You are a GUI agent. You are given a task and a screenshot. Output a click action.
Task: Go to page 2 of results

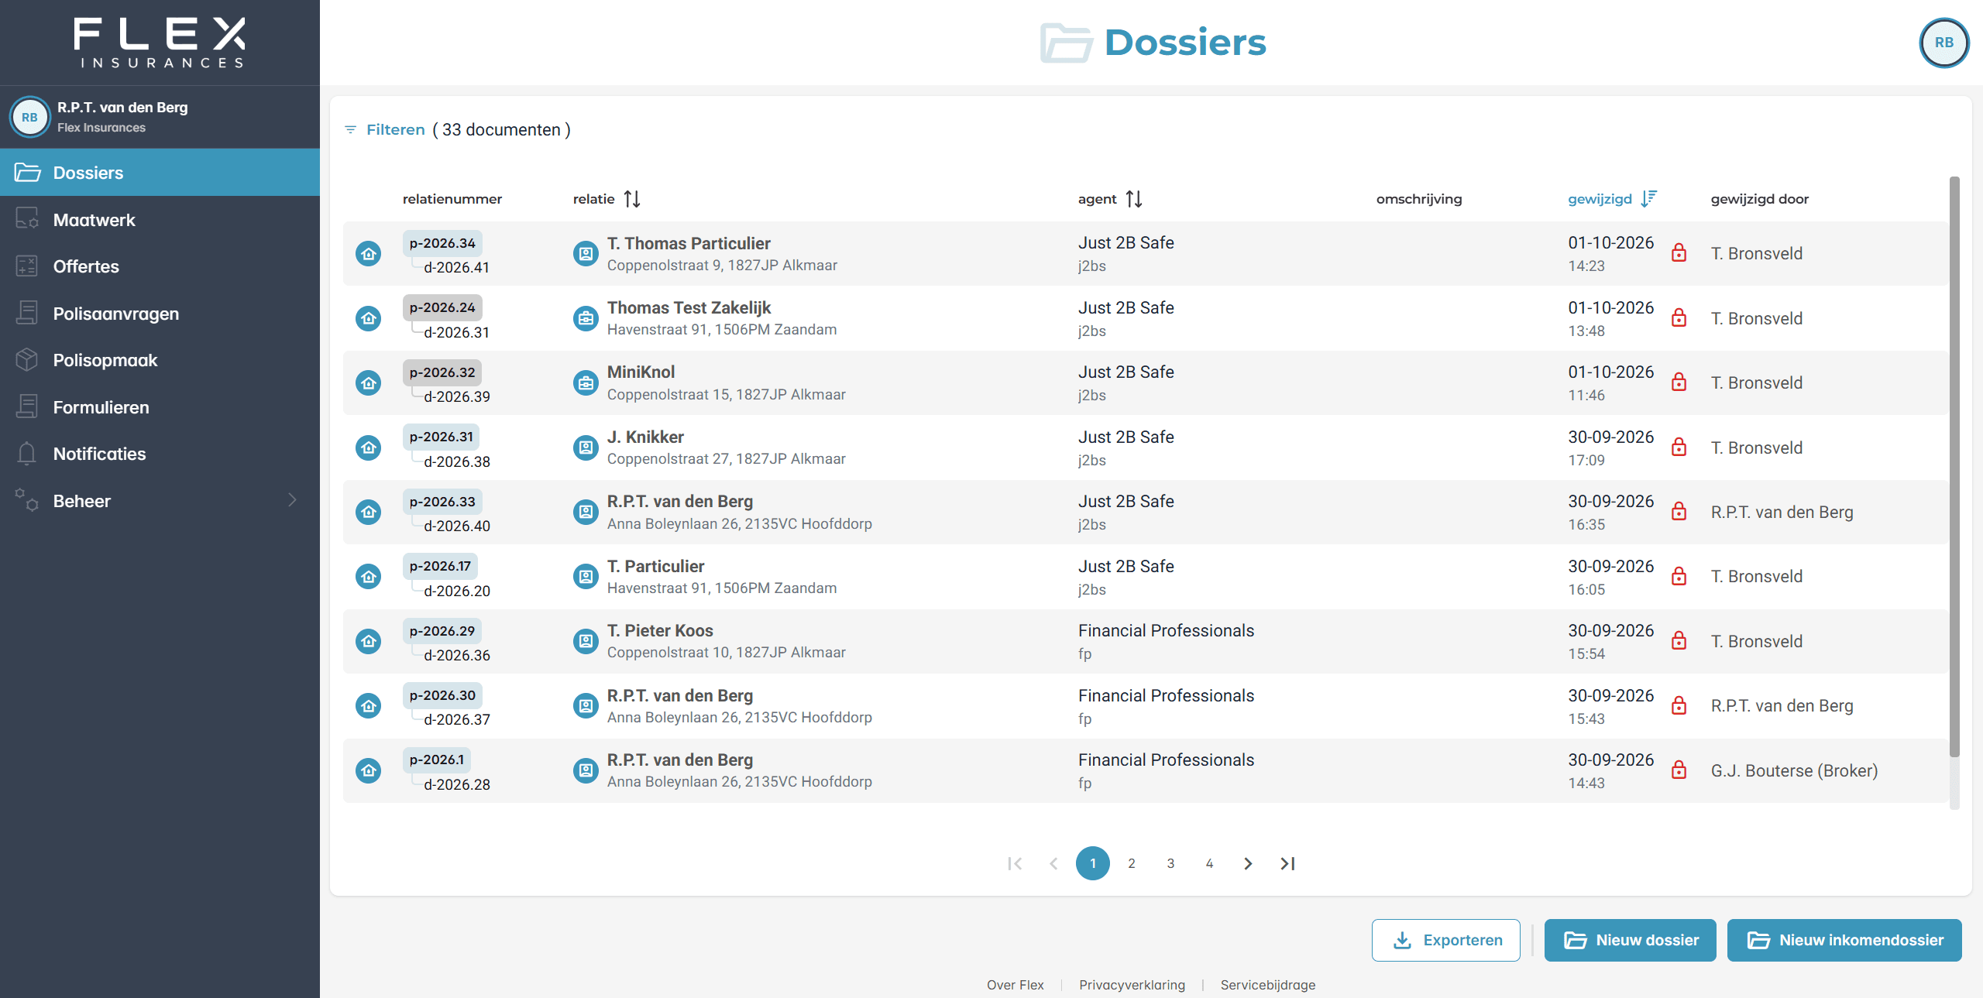(x=1132, y=863)
